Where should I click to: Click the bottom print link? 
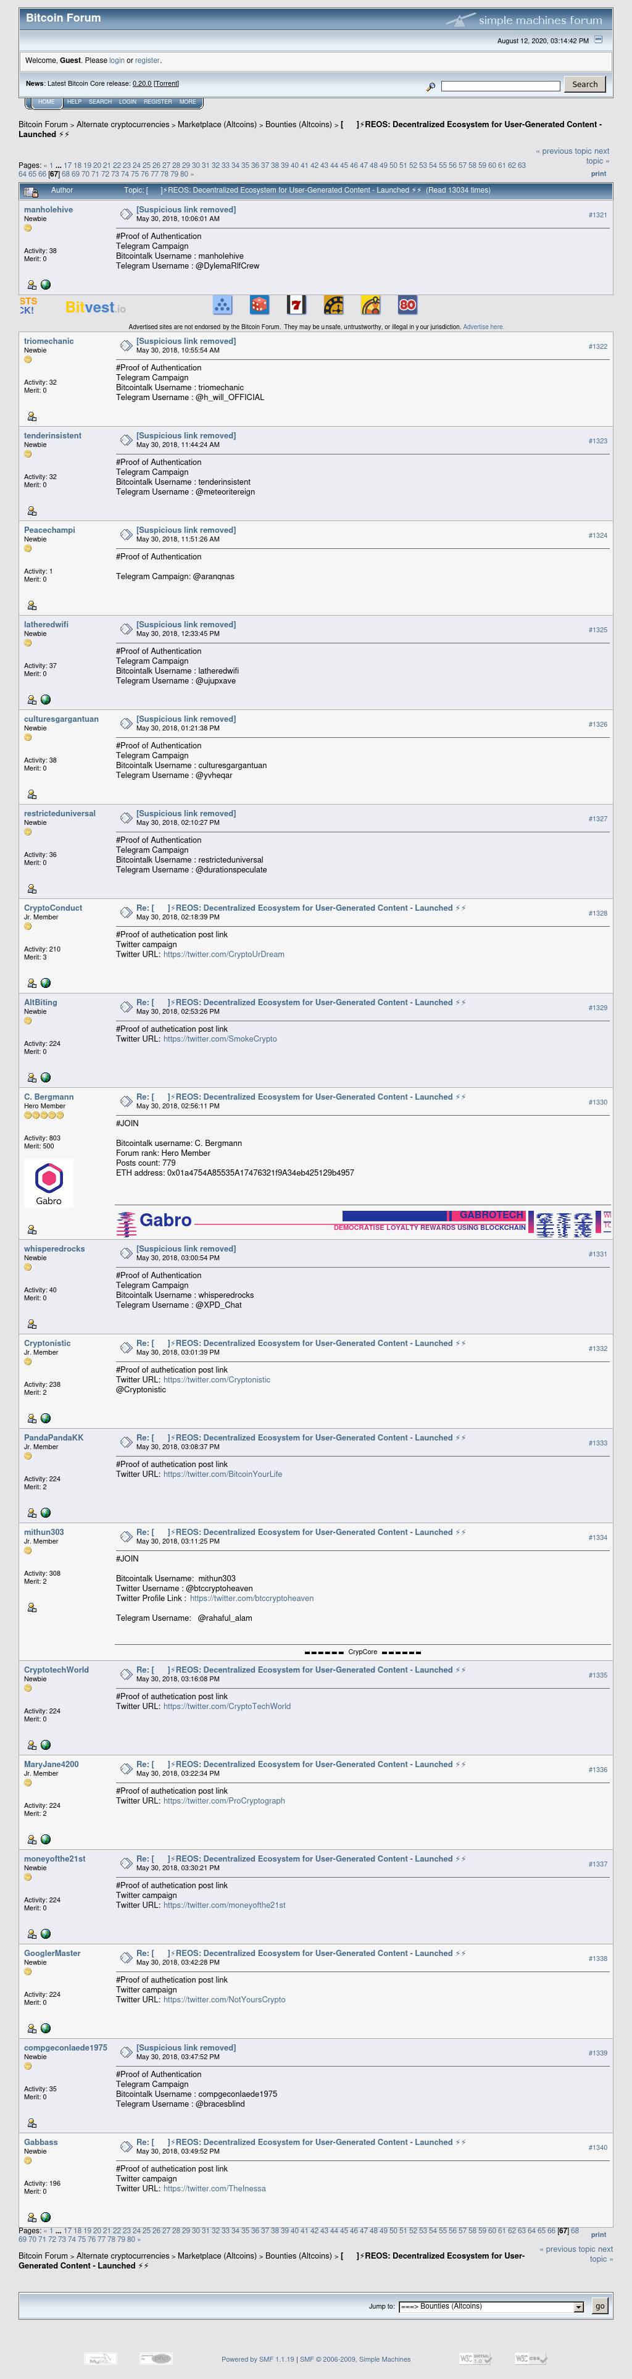pos(599,2234)
